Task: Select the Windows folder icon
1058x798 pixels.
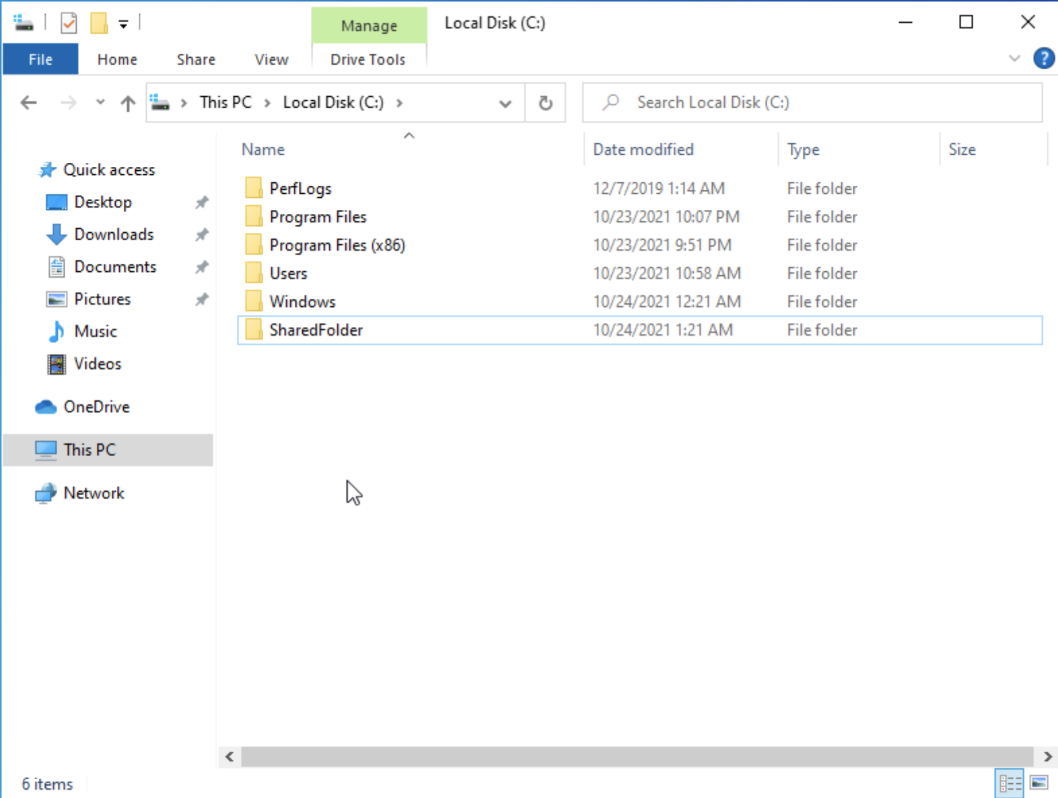Action: click(x=254, y=301)
